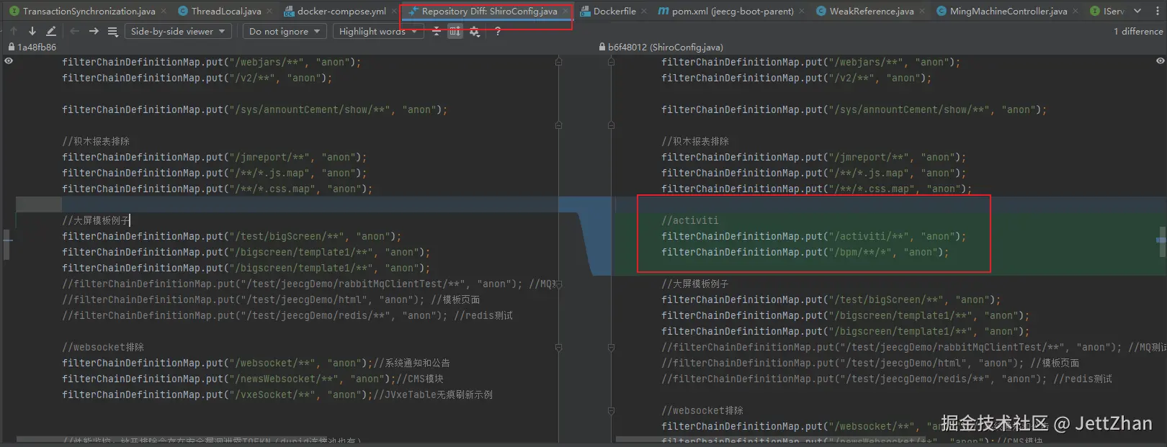The image size is (1167, 447).
Task: Close the WeakReference.java tab
Action: tap(921, 11)
